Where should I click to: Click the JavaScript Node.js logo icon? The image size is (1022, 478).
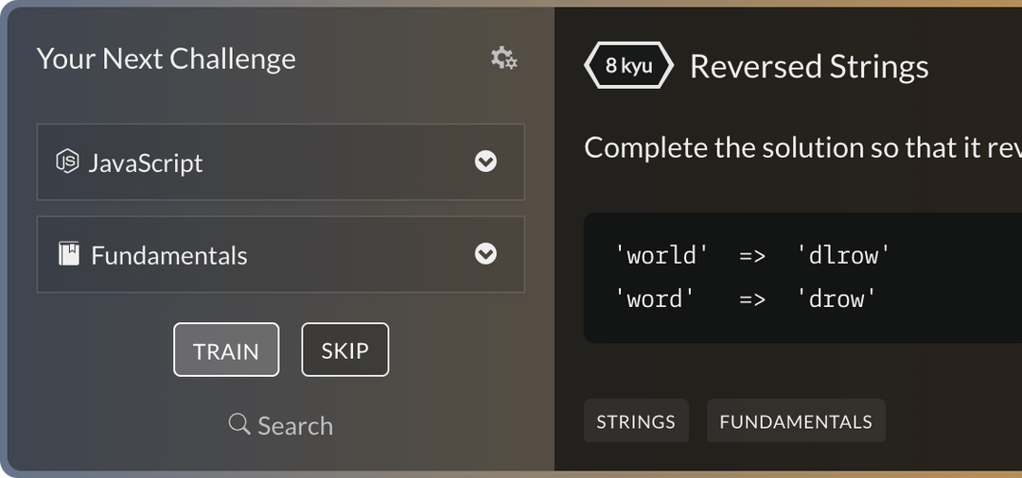(67, 162)
